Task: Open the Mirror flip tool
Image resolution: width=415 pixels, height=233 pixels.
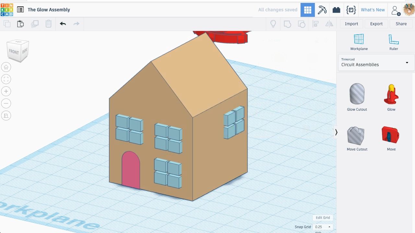Action: tap(329, 24)
